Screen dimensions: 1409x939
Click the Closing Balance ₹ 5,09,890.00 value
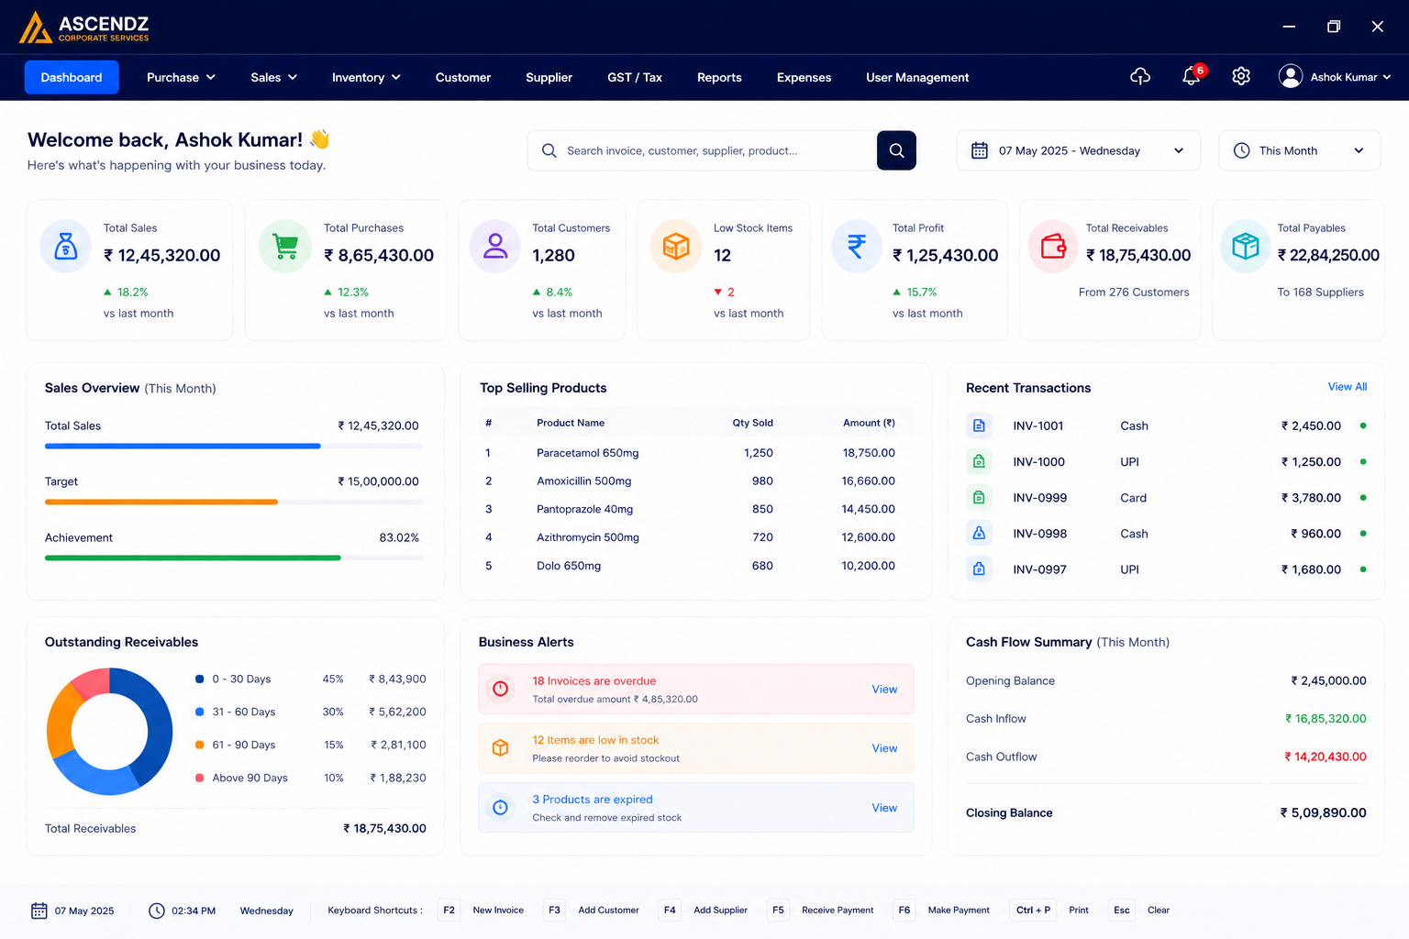pos(1324,812)
